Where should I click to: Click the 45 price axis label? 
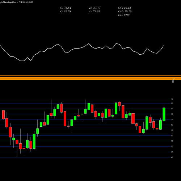tap(172, 152)
